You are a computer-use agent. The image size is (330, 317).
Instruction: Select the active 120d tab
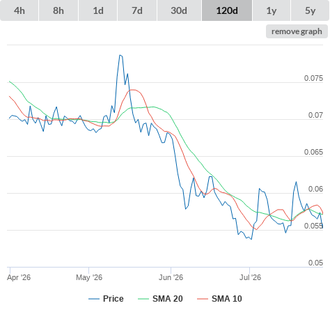click(227, 10)
